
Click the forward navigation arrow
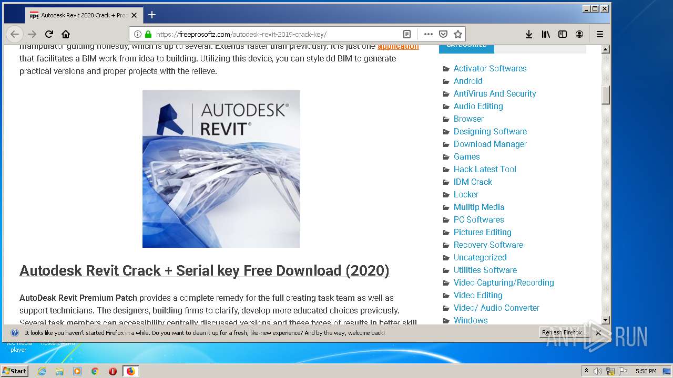click(32, 34)
